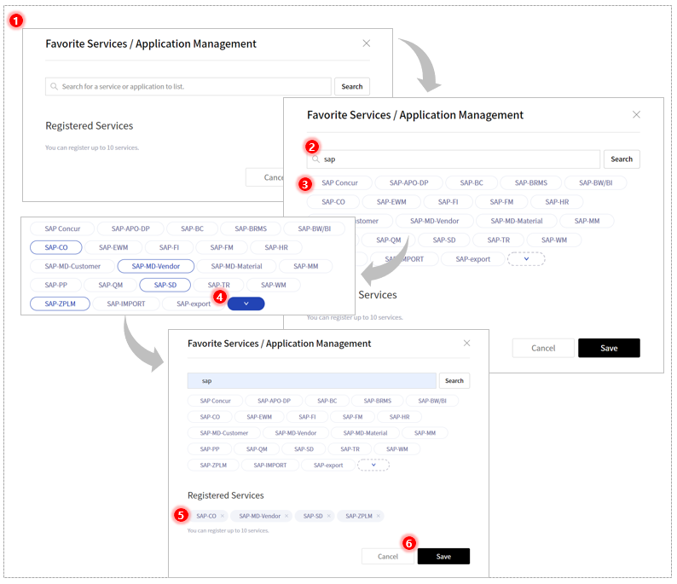Click Cancel in the right dialog
This screenshot has width=677, height=584.
click(543, 348)
